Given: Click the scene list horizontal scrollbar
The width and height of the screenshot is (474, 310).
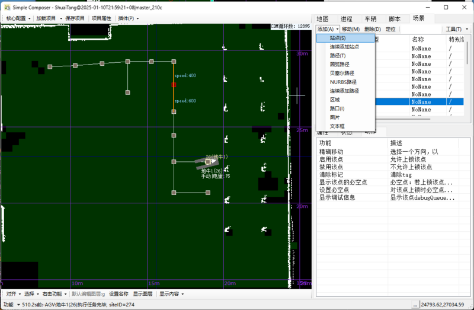Looking at the screenshot, I should pos(402,119).
